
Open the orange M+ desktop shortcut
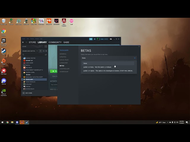click(x=49, y=22)
